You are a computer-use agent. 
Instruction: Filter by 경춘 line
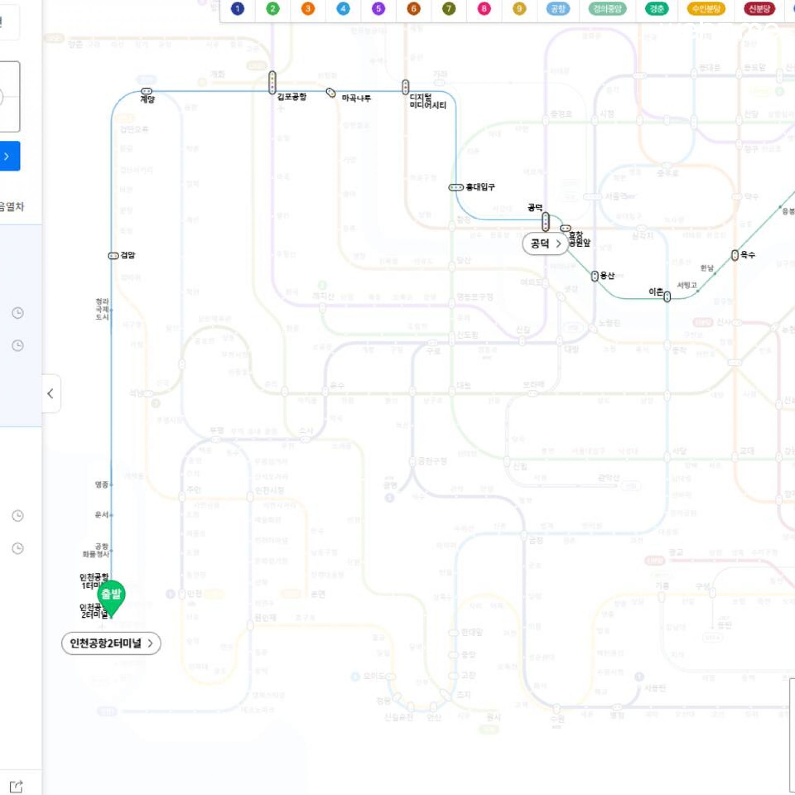click(x=657, y=9)
